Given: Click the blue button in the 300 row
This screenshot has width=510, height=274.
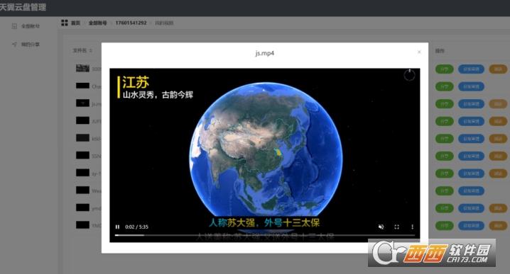Looking at the screenshot, I should point(472,69).
